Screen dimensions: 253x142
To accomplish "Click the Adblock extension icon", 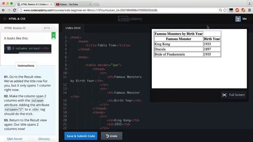I will (x=237, y=10).
